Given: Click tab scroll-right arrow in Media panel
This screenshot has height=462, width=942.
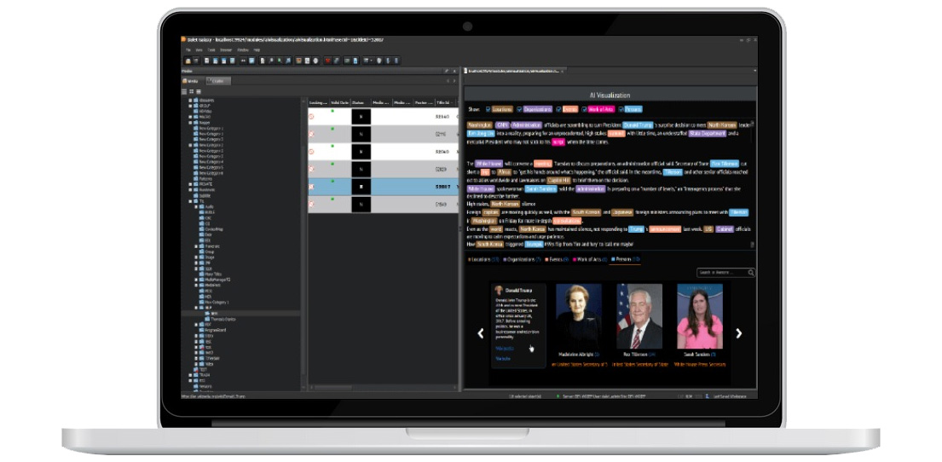Looking at the screenshot, I should (454, 80).
